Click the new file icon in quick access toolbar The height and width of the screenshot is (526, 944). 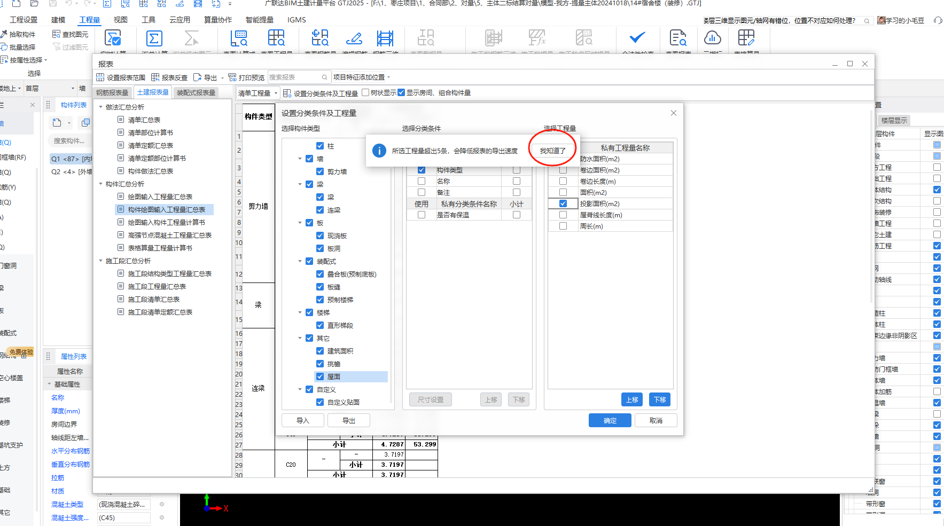click(x=16, y=3)
